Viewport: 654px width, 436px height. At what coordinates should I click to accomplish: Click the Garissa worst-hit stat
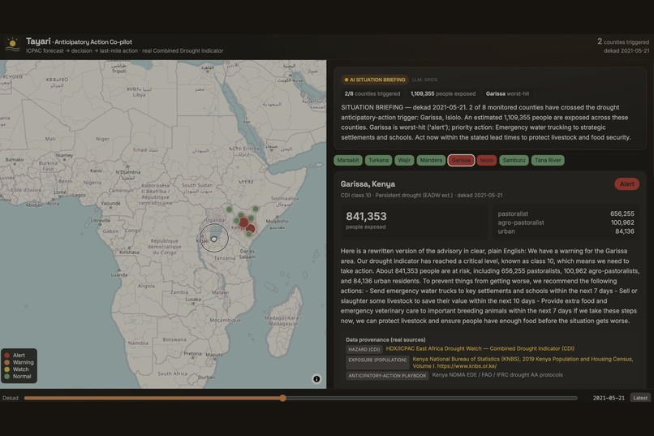click(507, 94)
